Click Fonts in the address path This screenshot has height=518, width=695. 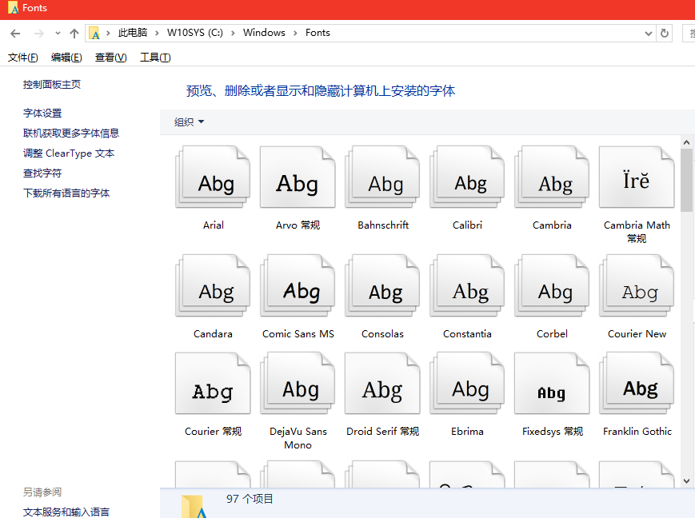click(x=318, y=33)
